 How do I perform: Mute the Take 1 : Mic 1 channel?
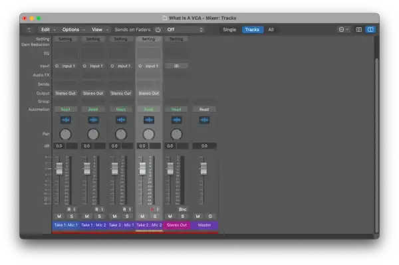59,217
